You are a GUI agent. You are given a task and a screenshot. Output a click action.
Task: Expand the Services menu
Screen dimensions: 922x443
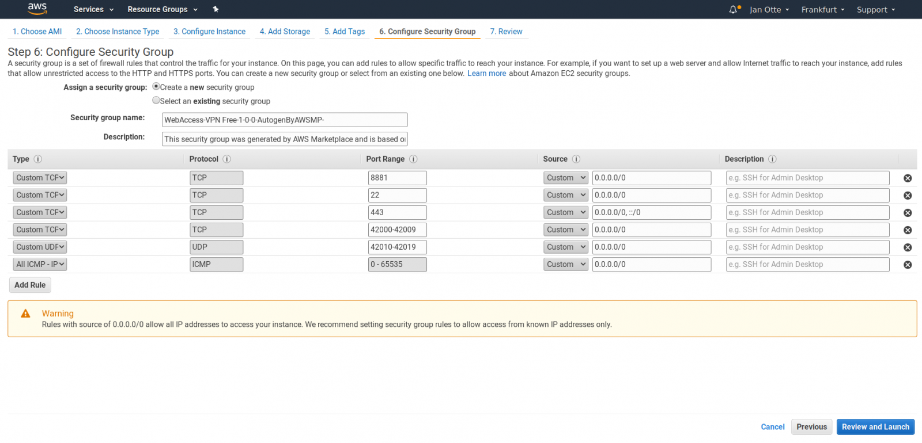click(x=93, y=9)
